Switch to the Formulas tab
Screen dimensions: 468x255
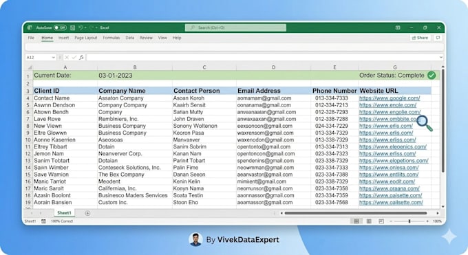click(x=111, y=38)
